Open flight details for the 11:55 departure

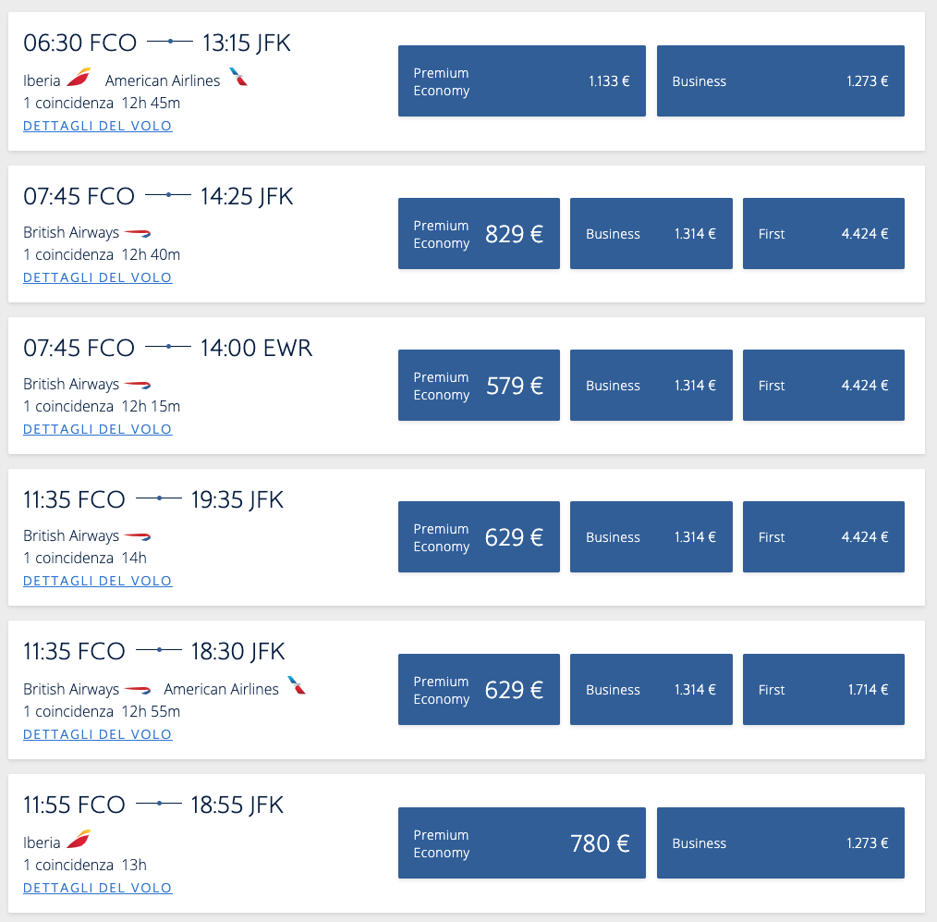97,887
